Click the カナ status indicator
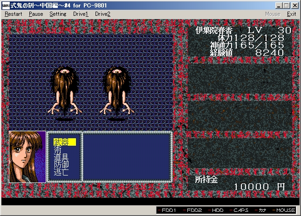 point(260,210)
